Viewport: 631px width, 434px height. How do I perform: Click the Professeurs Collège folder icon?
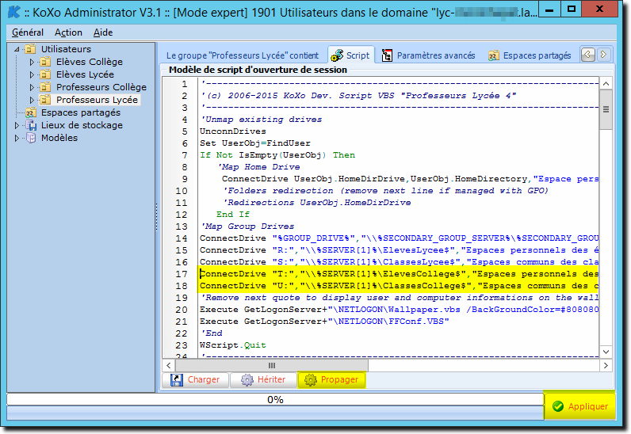coord(45,87)
